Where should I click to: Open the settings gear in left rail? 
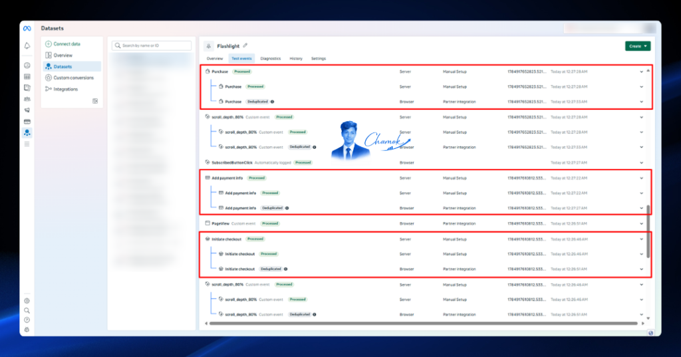27,300
